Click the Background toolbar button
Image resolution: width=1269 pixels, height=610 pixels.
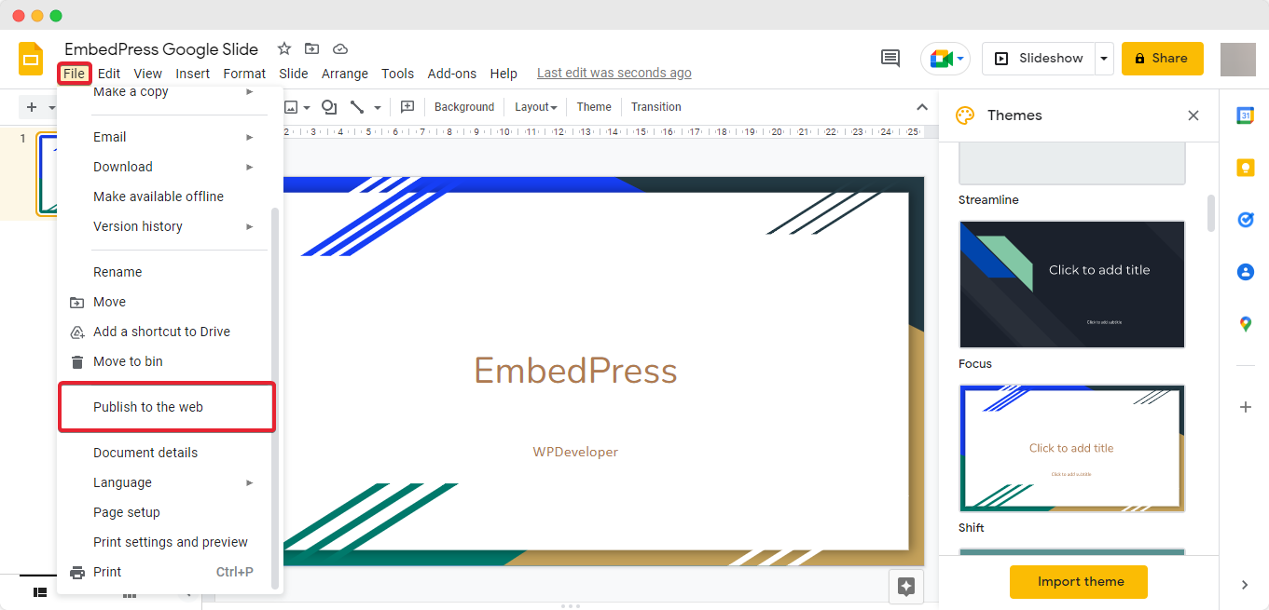[x=464, y=107]
